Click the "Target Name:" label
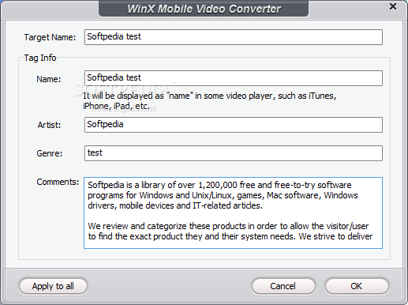Viewport: 408px width, 305px height. pyautogui.click(x=50, y=37)
